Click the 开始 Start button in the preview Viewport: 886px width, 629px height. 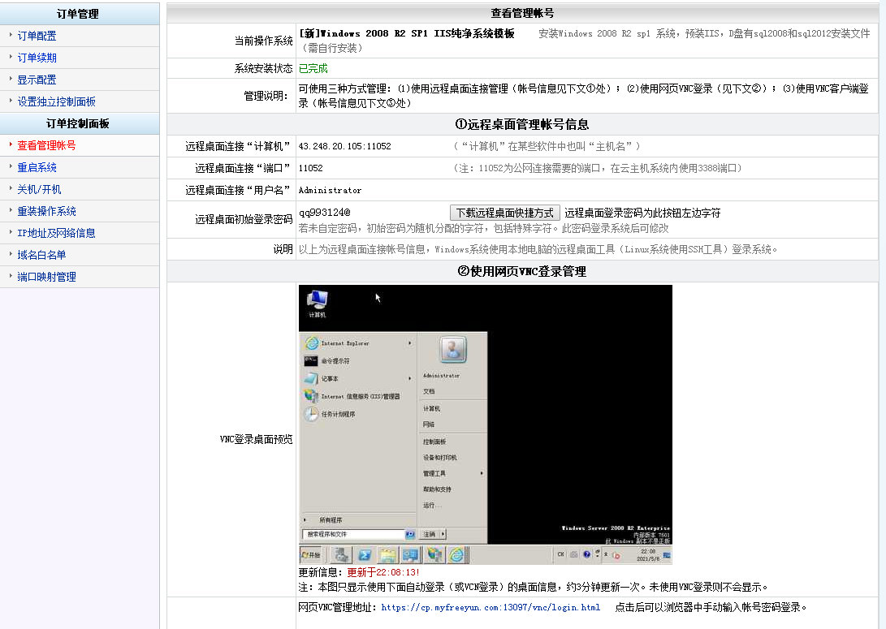(311, 554)
